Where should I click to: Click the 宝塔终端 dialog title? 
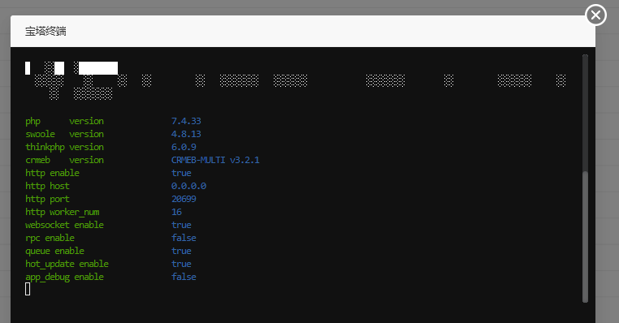coord(45,31)
